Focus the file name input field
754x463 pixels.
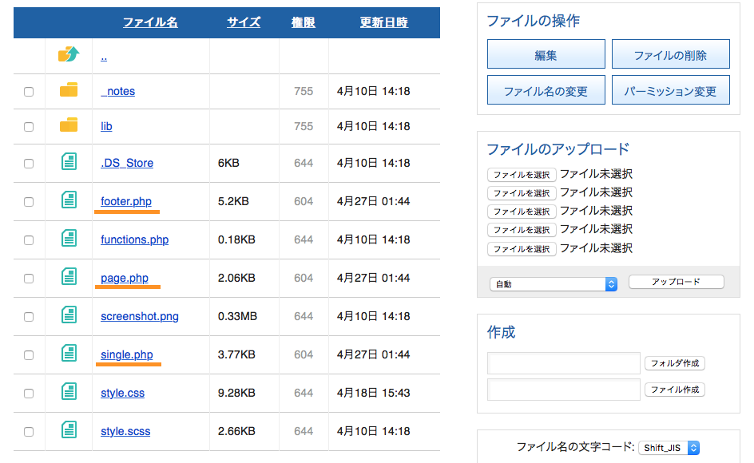(x=564, y=390)
